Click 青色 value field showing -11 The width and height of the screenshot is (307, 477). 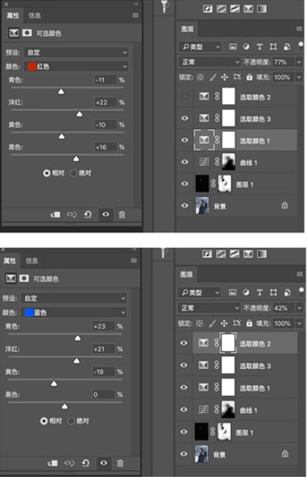(x=105, y=80)
